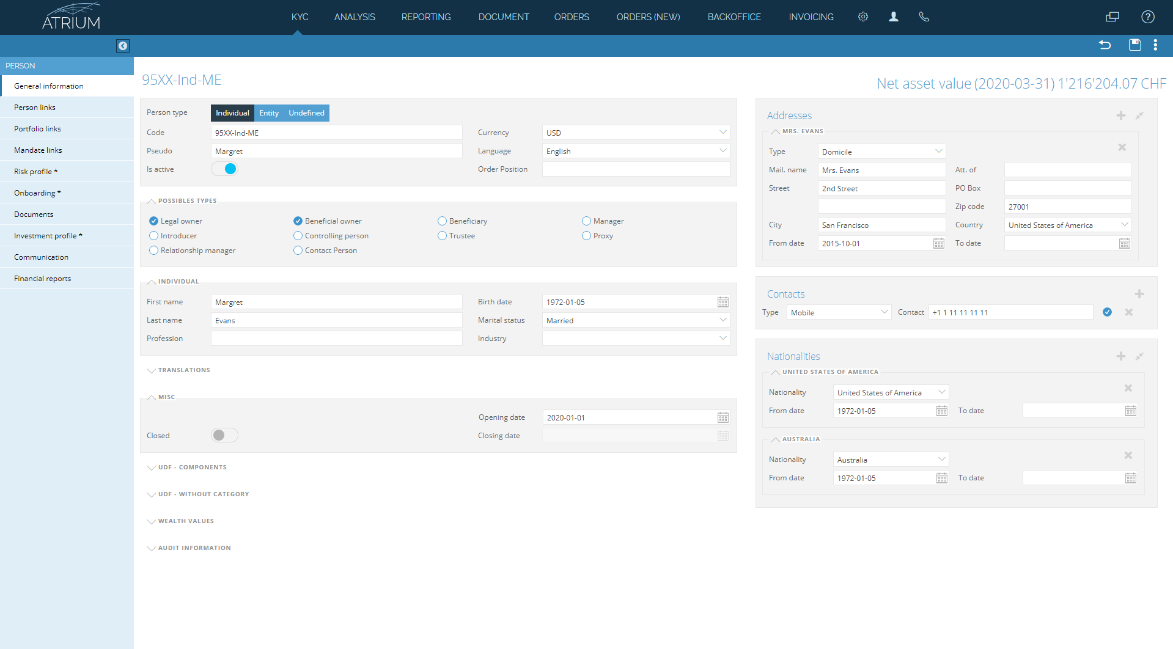Remove the Australia nationality with the X icon
1173x649 pixels.
(1128, 455)
